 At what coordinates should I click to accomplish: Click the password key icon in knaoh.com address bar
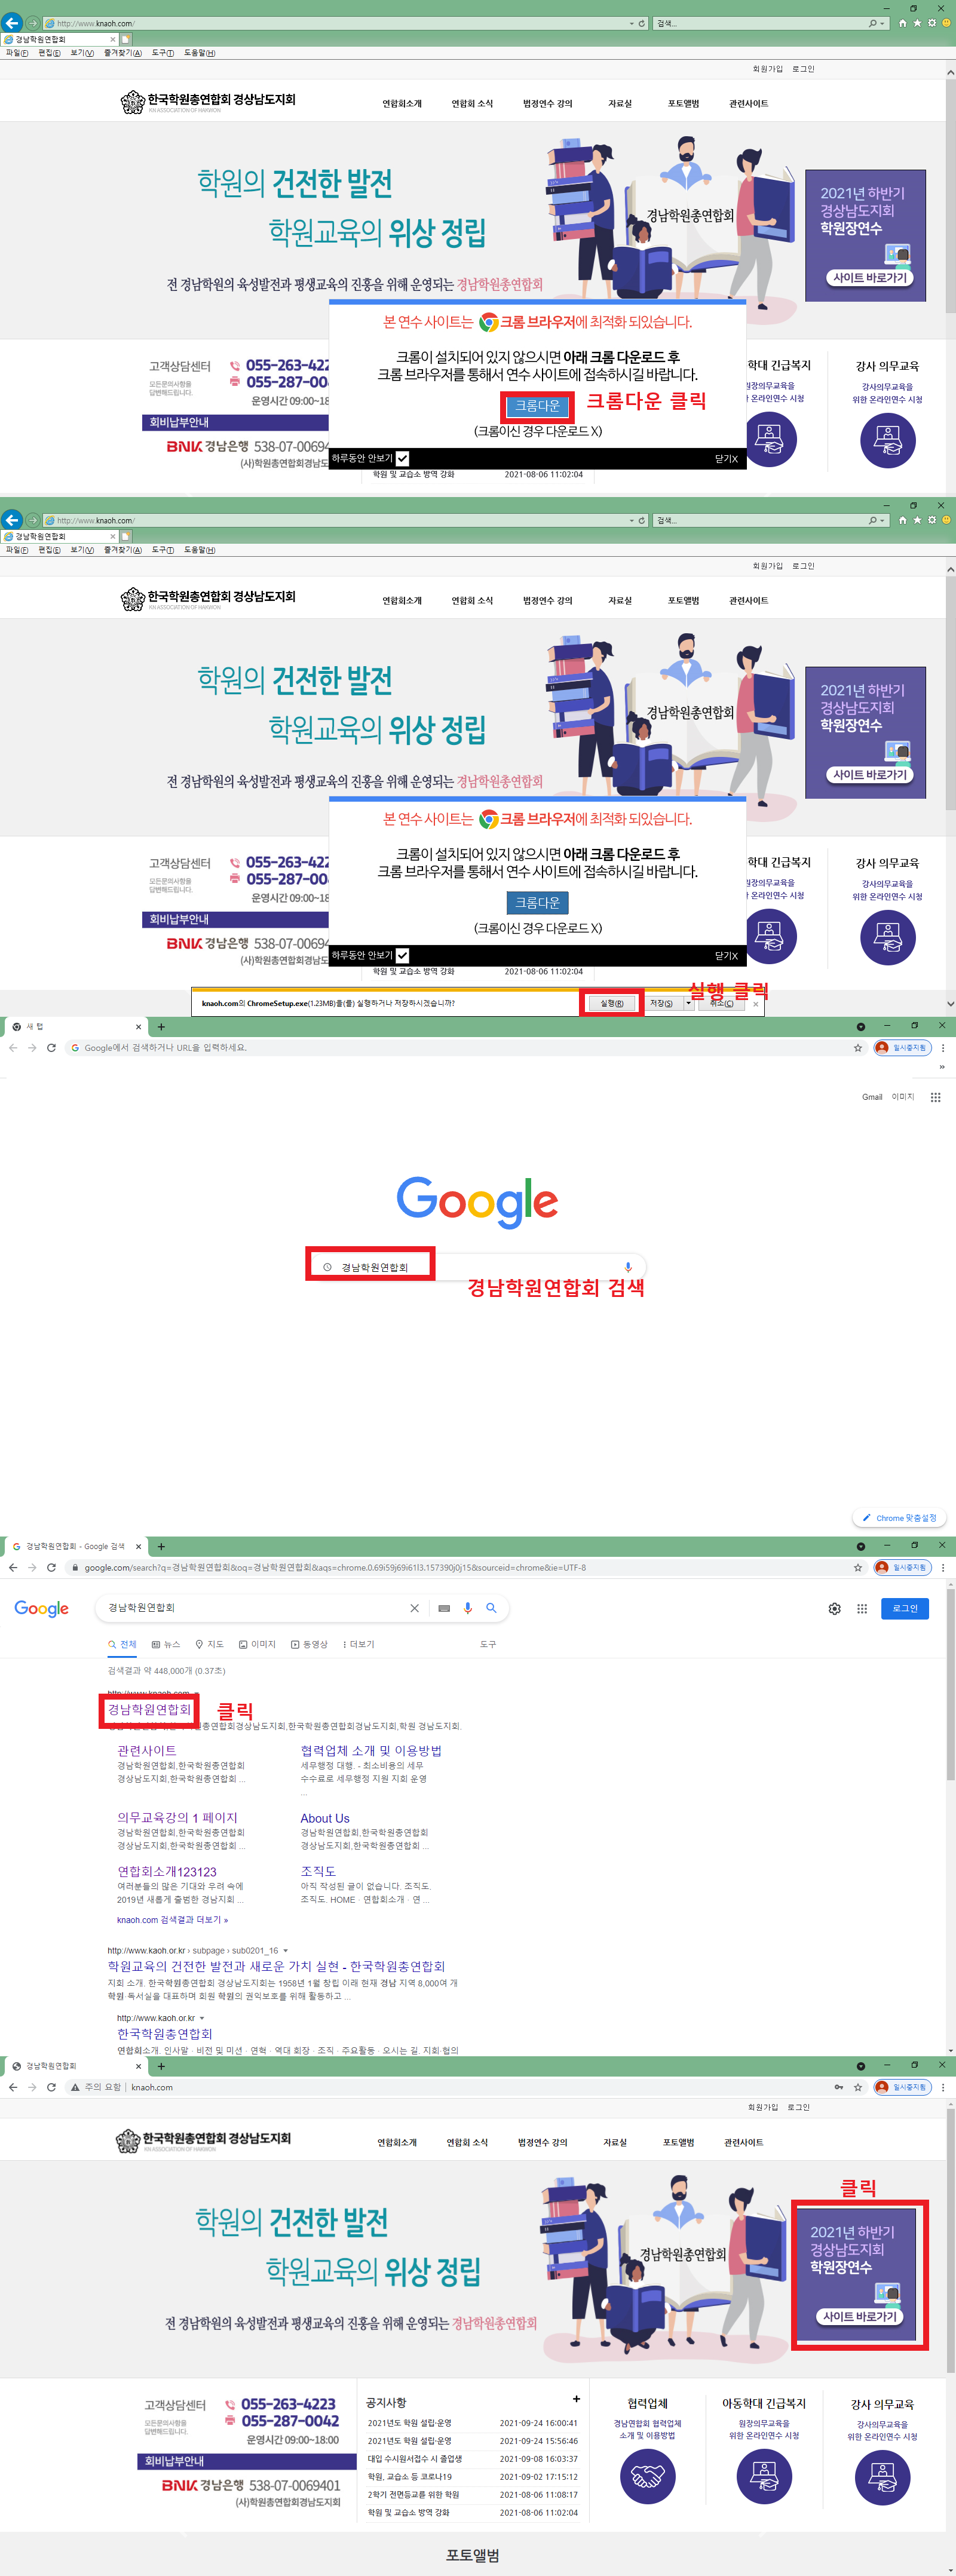pos(838,2087)
